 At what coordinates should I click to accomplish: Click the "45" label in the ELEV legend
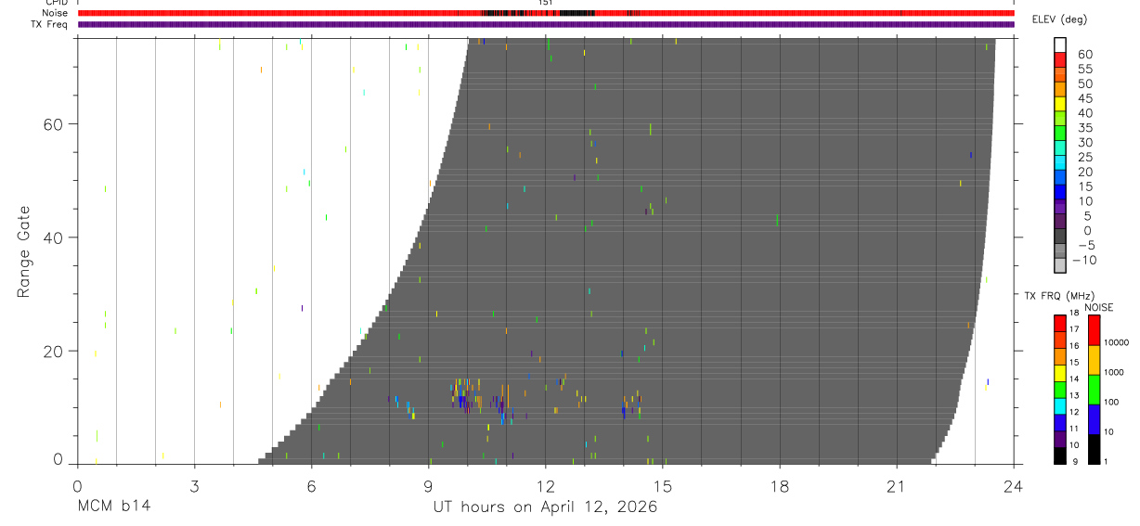coord(1084,98)
